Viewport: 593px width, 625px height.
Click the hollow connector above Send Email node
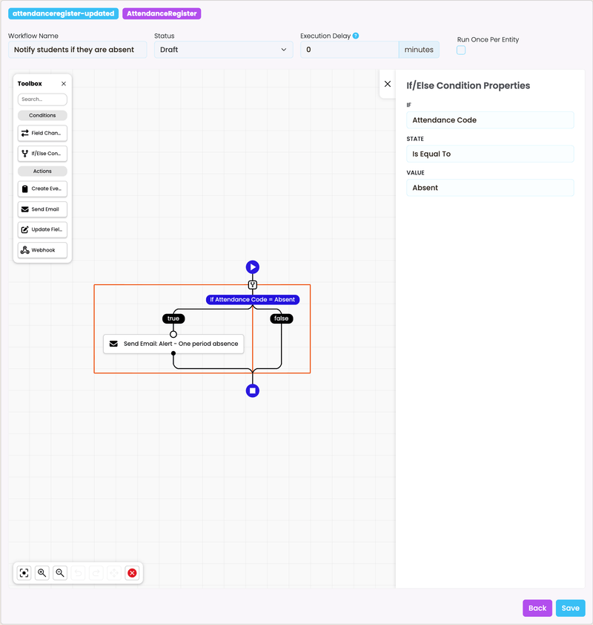tap(173, 334)
